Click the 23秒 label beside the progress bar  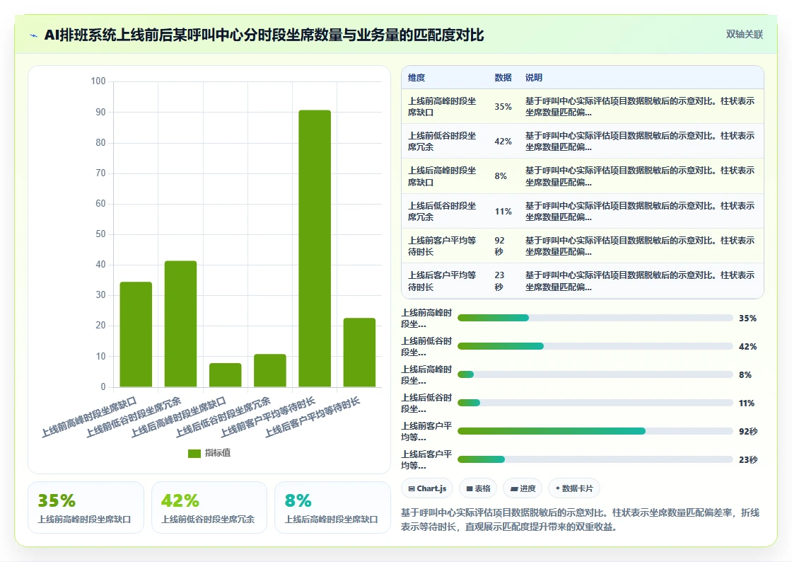coord(748,460)
